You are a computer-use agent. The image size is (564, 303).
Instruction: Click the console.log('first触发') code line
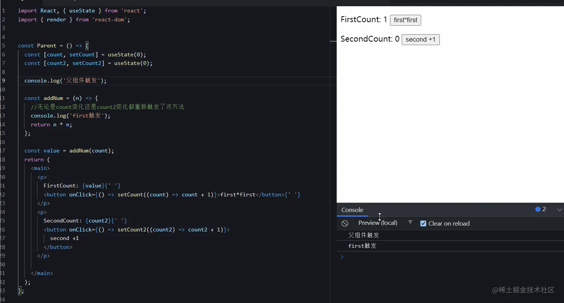70,116
